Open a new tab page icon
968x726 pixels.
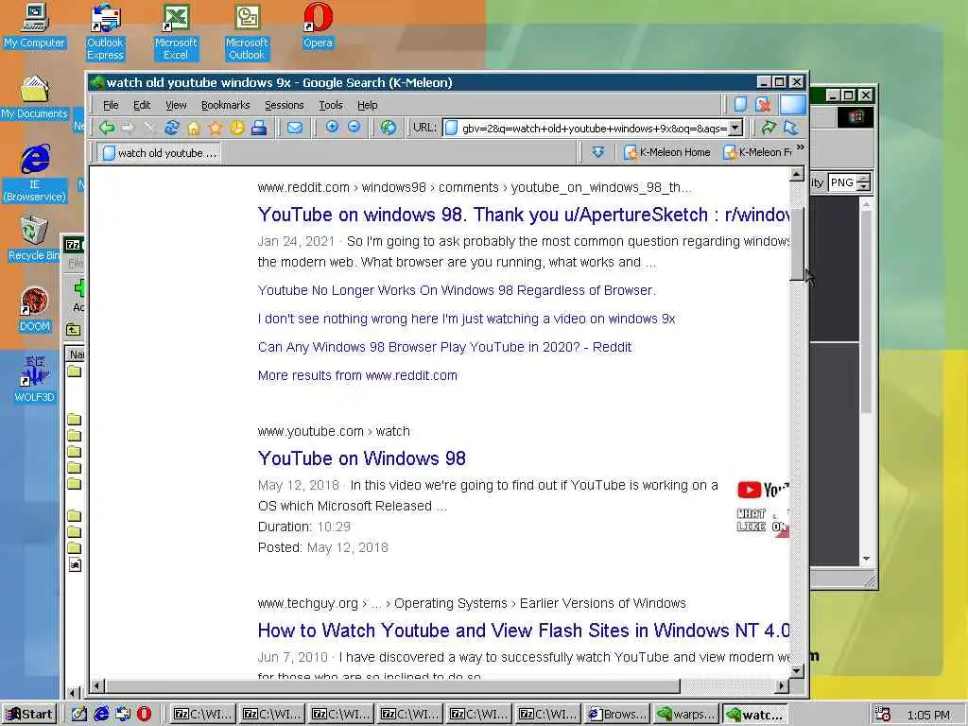740,104
